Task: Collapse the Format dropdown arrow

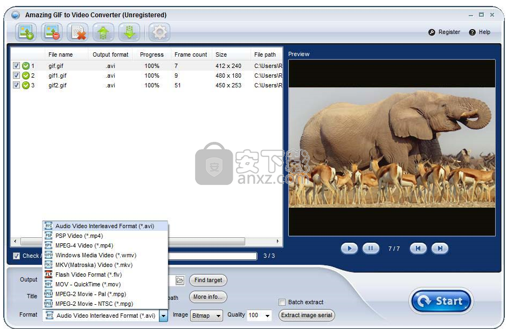Action: tap(164, 316)
